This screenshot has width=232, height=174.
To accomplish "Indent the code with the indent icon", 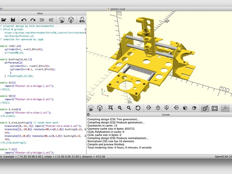I will (51, 20).
